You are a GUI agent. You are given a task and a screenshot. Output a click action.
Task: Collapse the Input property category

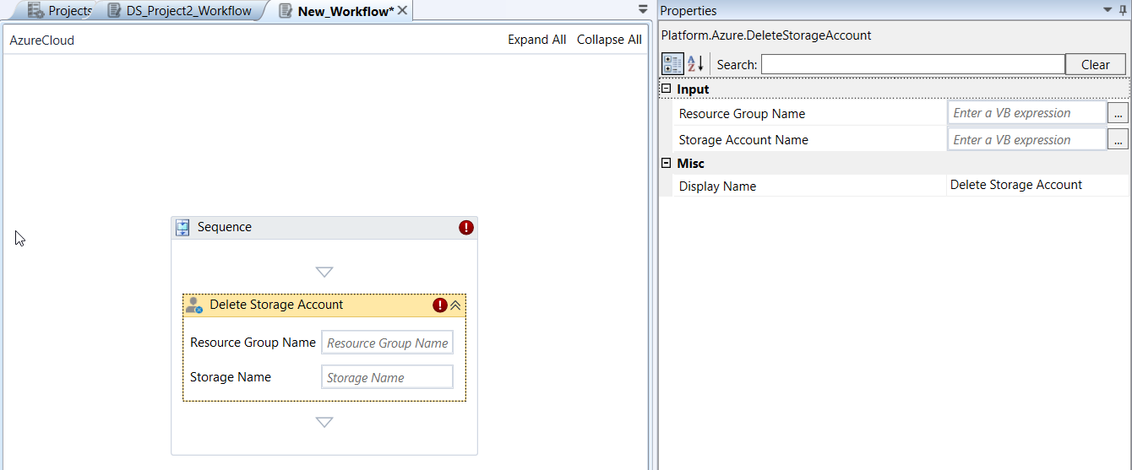(666, 89)
